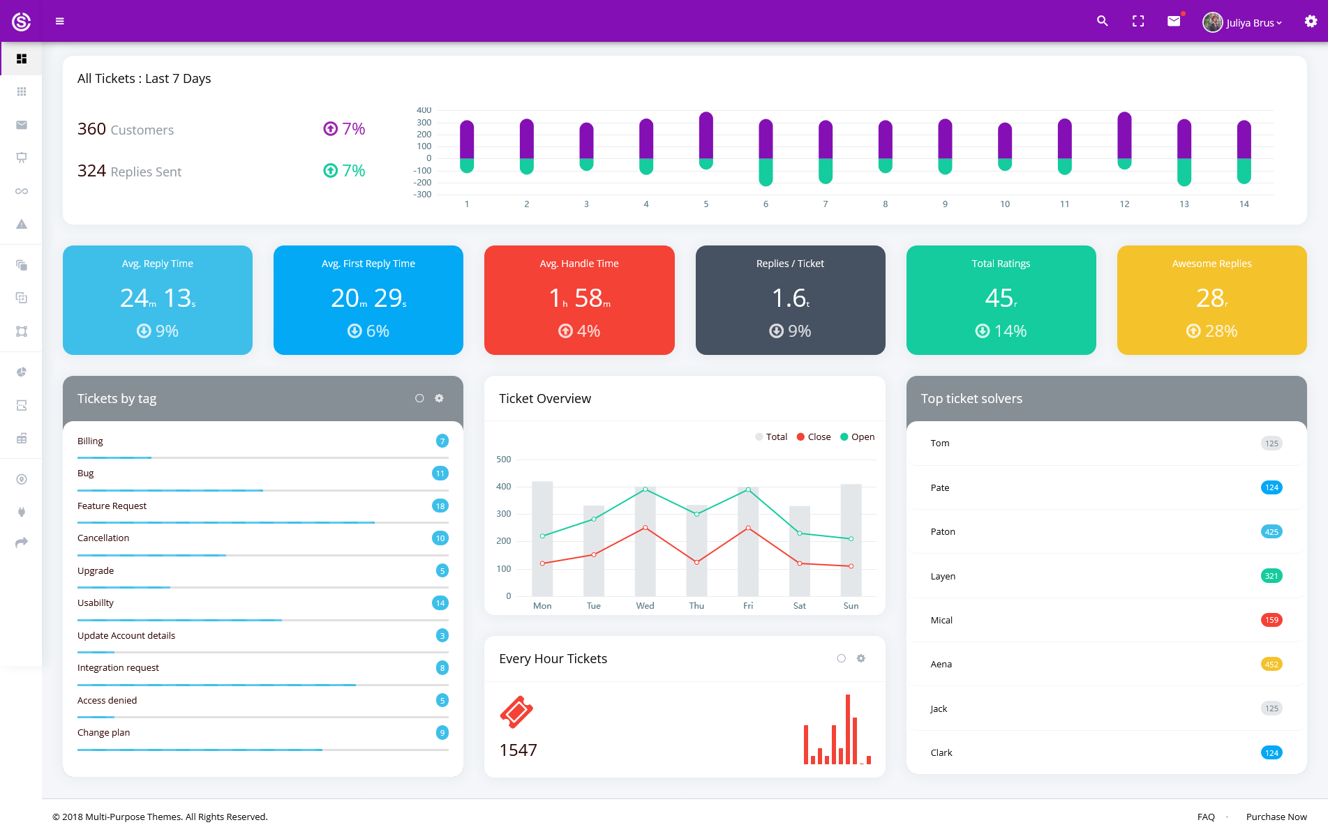Click Mical's red 159 badge
Viewport: 1328px width, 834px height.
tap(1271, 620)
